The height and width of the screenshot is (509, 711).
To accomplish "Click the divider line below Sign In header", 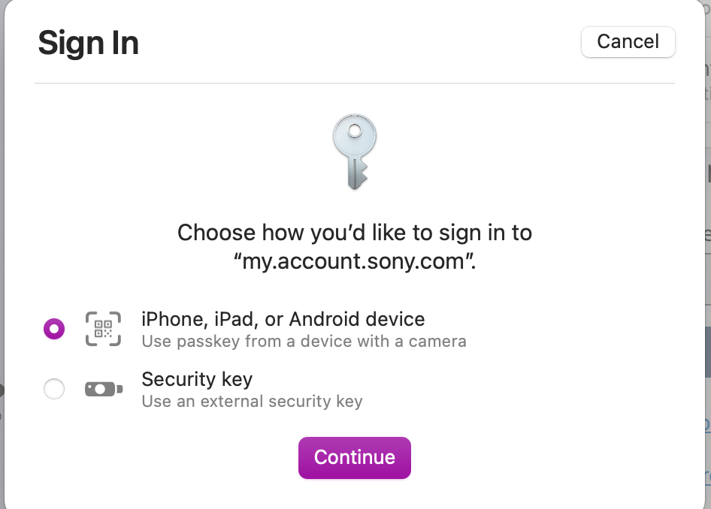I will coord(354,83).
